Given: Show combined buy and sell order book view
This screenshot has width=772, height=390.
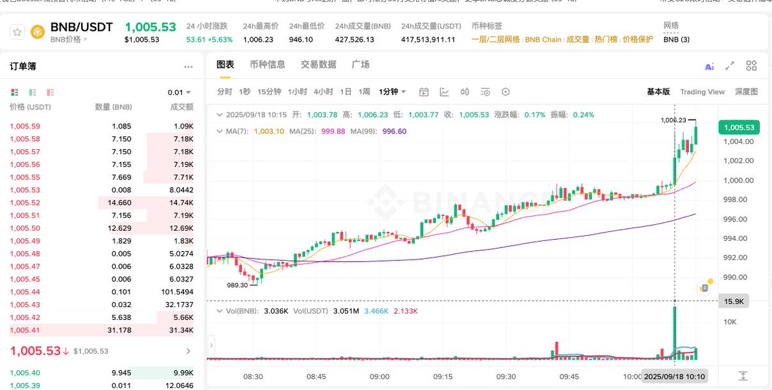Looking at the screenshot, I should coord(15,92).
